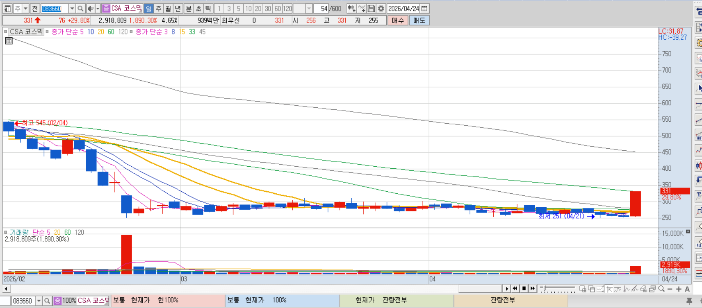Click the chart print/export icon beside magnifier

point(652,289)
